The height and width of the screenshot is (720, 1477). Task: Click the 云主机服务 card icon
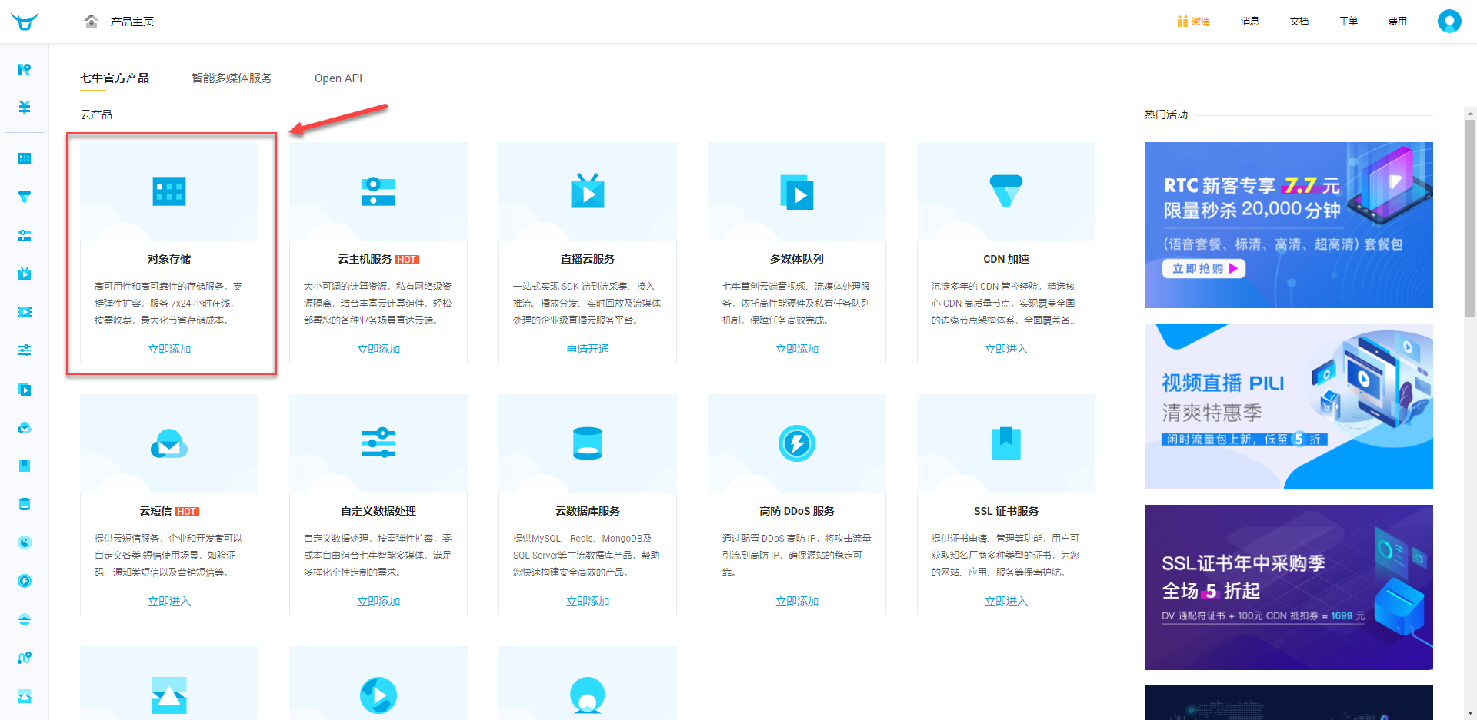click(x=378, y=191)
